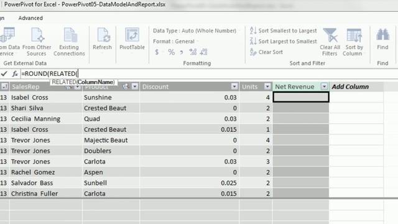The height and width of the screenshot is (224, 398).
Task: Select the Sunbell product cell
Action: 111,183
